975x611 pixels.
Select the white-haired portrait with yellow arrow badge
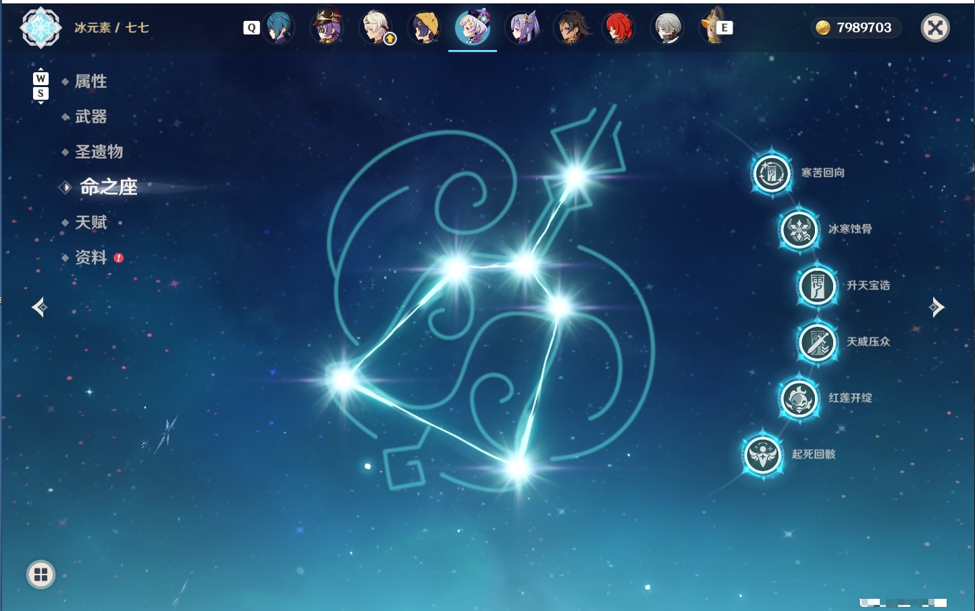(x=376, y=28)
